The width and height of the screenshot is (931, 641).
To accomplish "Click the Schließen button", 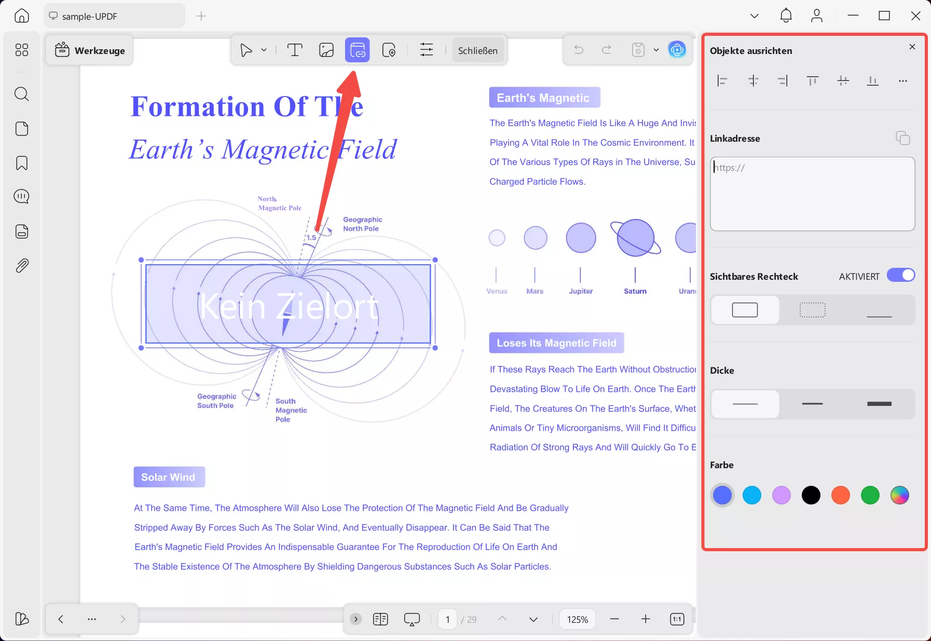I will pyautogui.click(x=477, y=50).
